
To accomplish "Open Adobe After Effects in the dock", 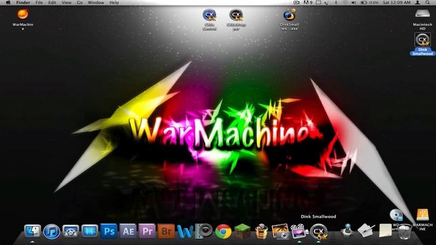I will click(128, 231).
